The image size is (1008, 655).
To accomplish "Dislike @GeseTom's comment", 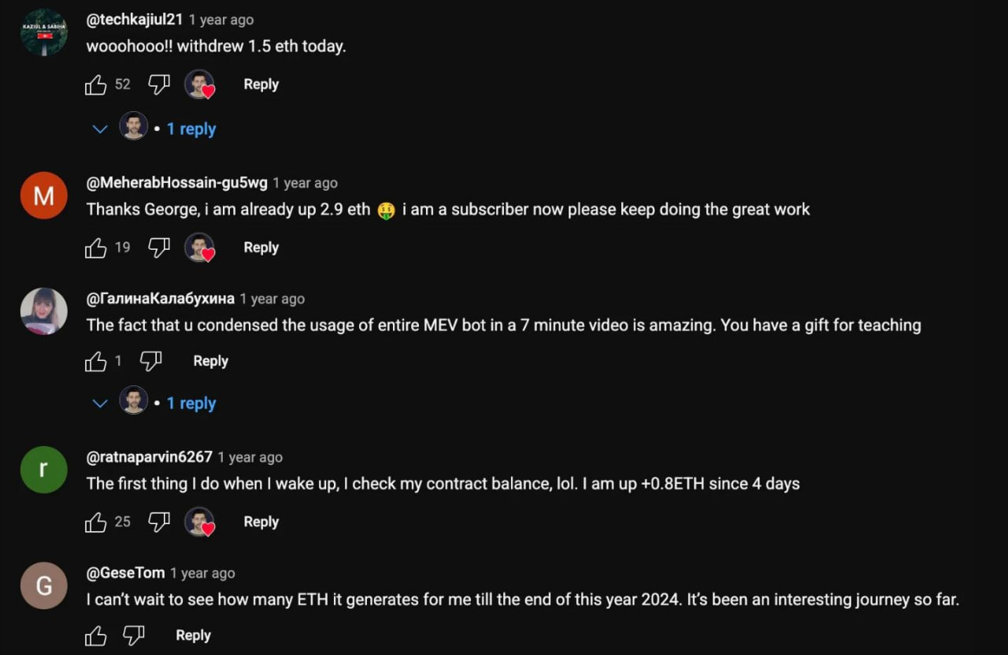I will point(134,635).
